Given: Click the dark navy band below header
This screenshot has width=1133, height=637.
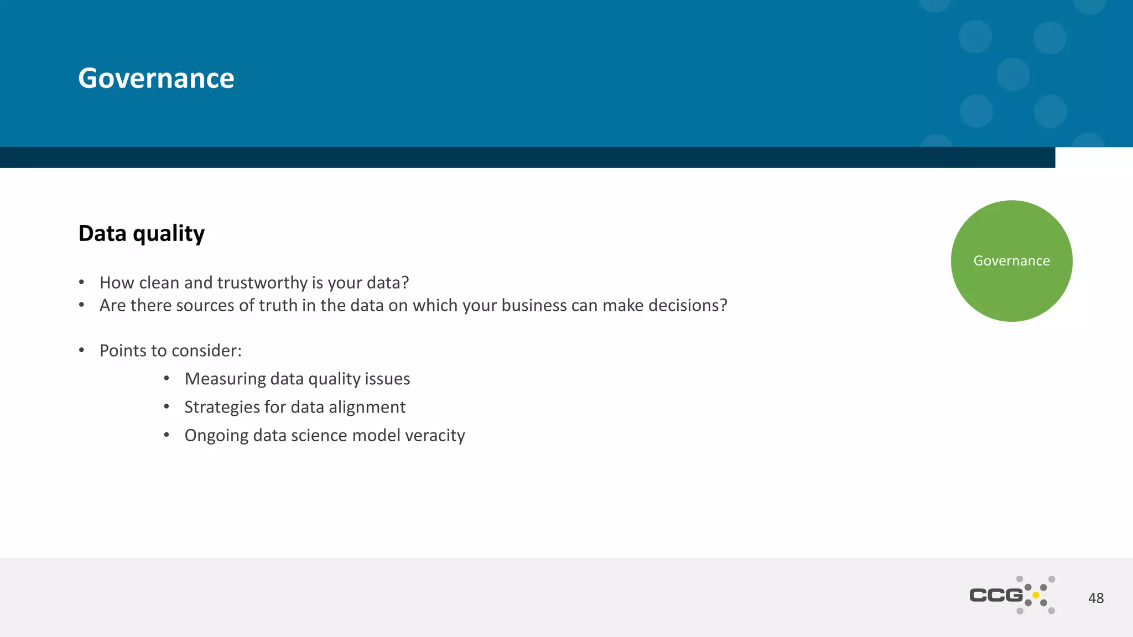Looking at the screenshot, I should [x=526, y=158].
